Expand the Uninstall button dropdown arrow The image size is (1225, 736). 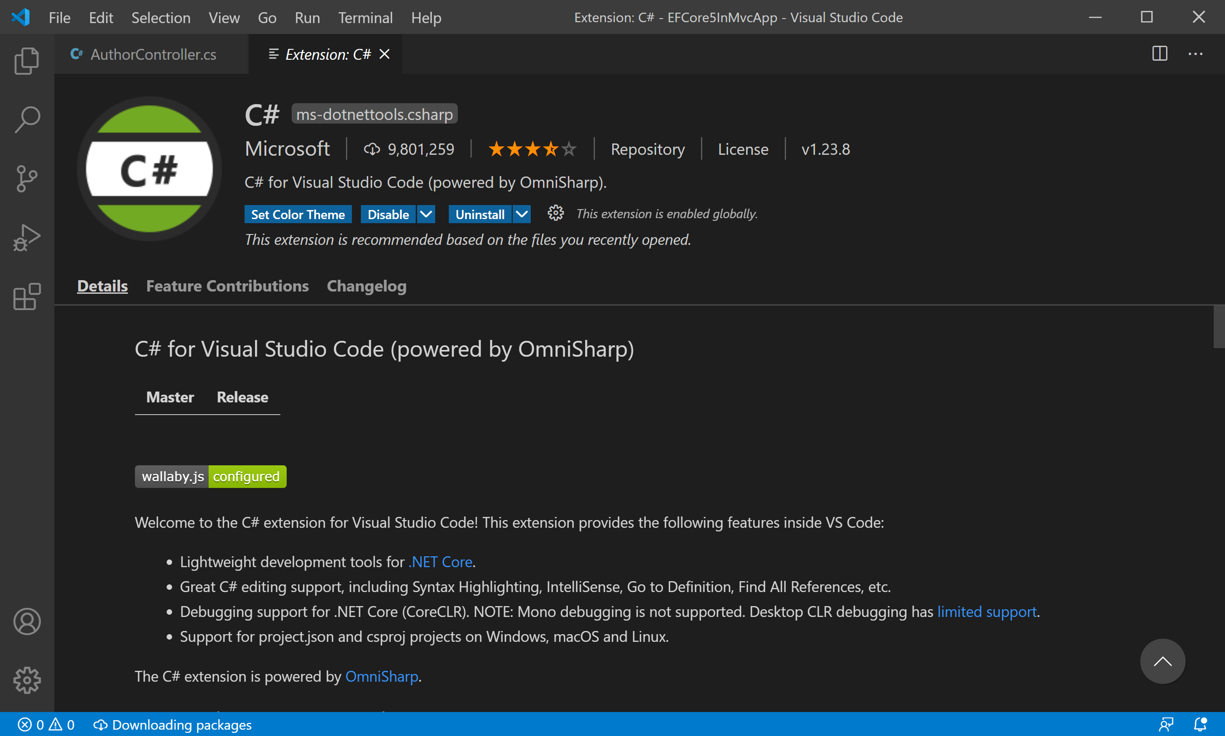click(521, 214)
